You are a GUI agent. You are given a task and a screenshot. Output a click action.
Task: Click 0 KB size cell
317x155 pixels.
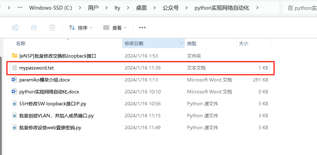pyautogui.click(x=263, y=92)
